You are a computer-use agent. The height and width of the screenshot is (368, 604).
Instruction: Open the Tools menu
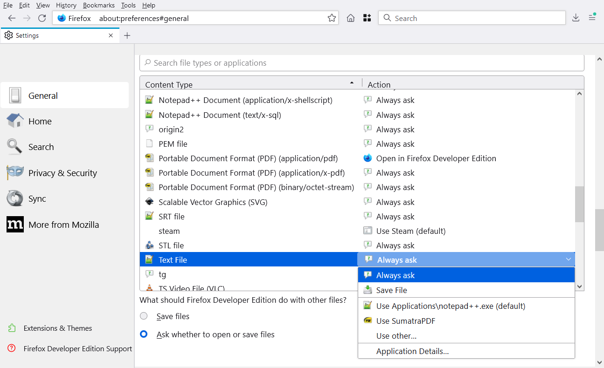tap(128, 5)
